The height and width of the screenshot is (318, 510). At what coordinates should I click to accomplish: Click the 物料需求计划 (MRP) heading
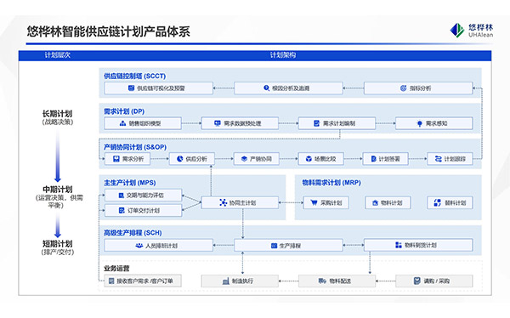click(331, 183)
